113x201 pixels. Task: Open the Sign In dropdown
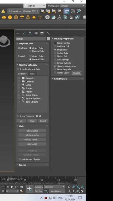pyautogui.click(x=35, y=6)
